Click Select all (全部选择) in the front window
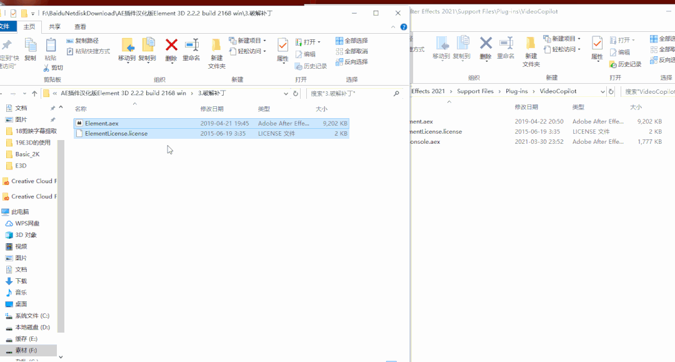The width and height of the screenshot is (675, 362). coord(352,41)
